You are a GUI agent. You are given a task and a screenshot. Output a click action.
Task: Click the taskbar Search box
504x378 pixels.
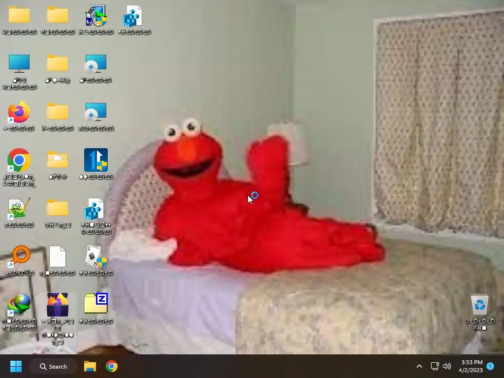[53, 366]
